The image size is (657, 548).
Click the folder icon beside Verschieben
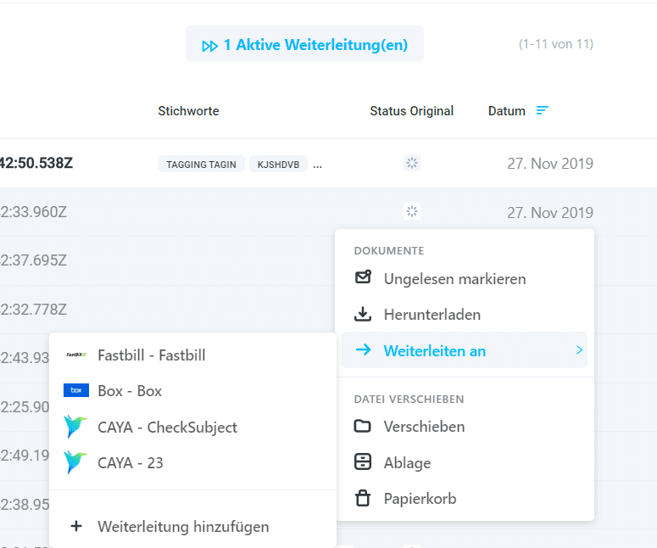point(363,426)
